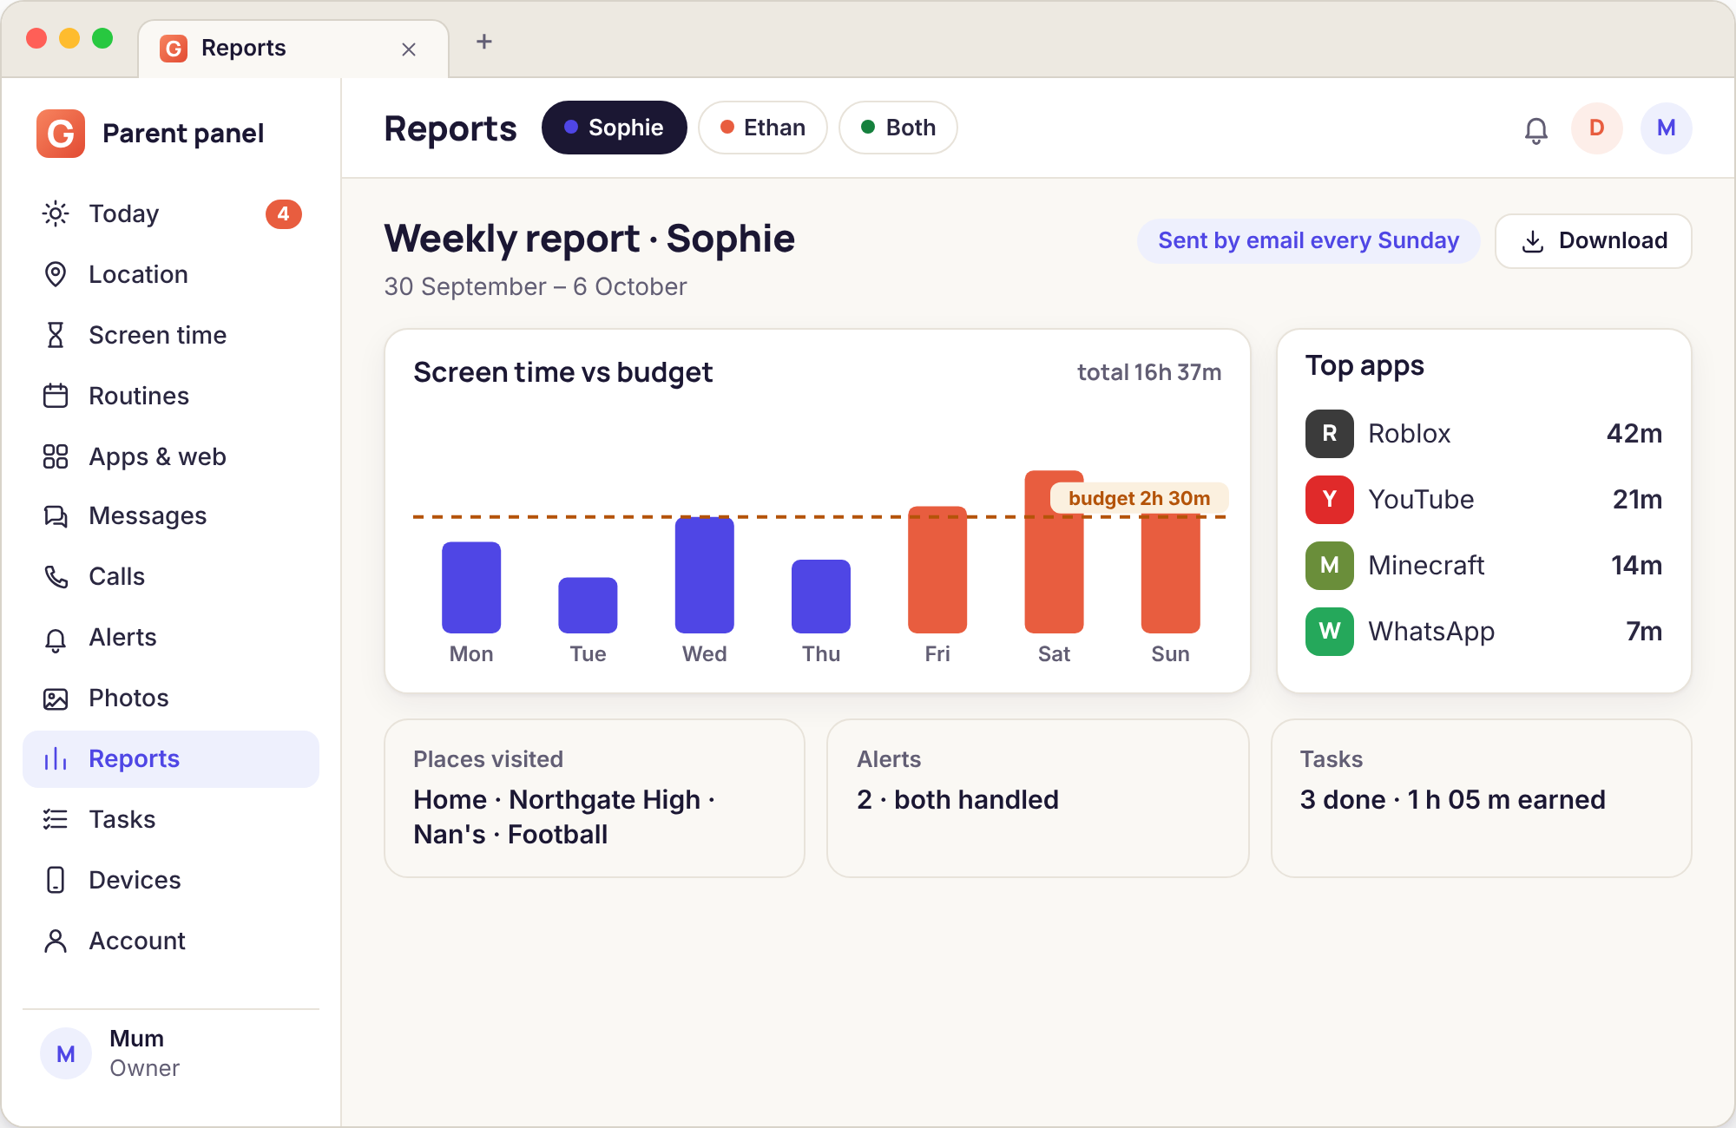Click the Apps & web grid icon
This screenshot has width=1736, height=1128.
coord(56,456)
